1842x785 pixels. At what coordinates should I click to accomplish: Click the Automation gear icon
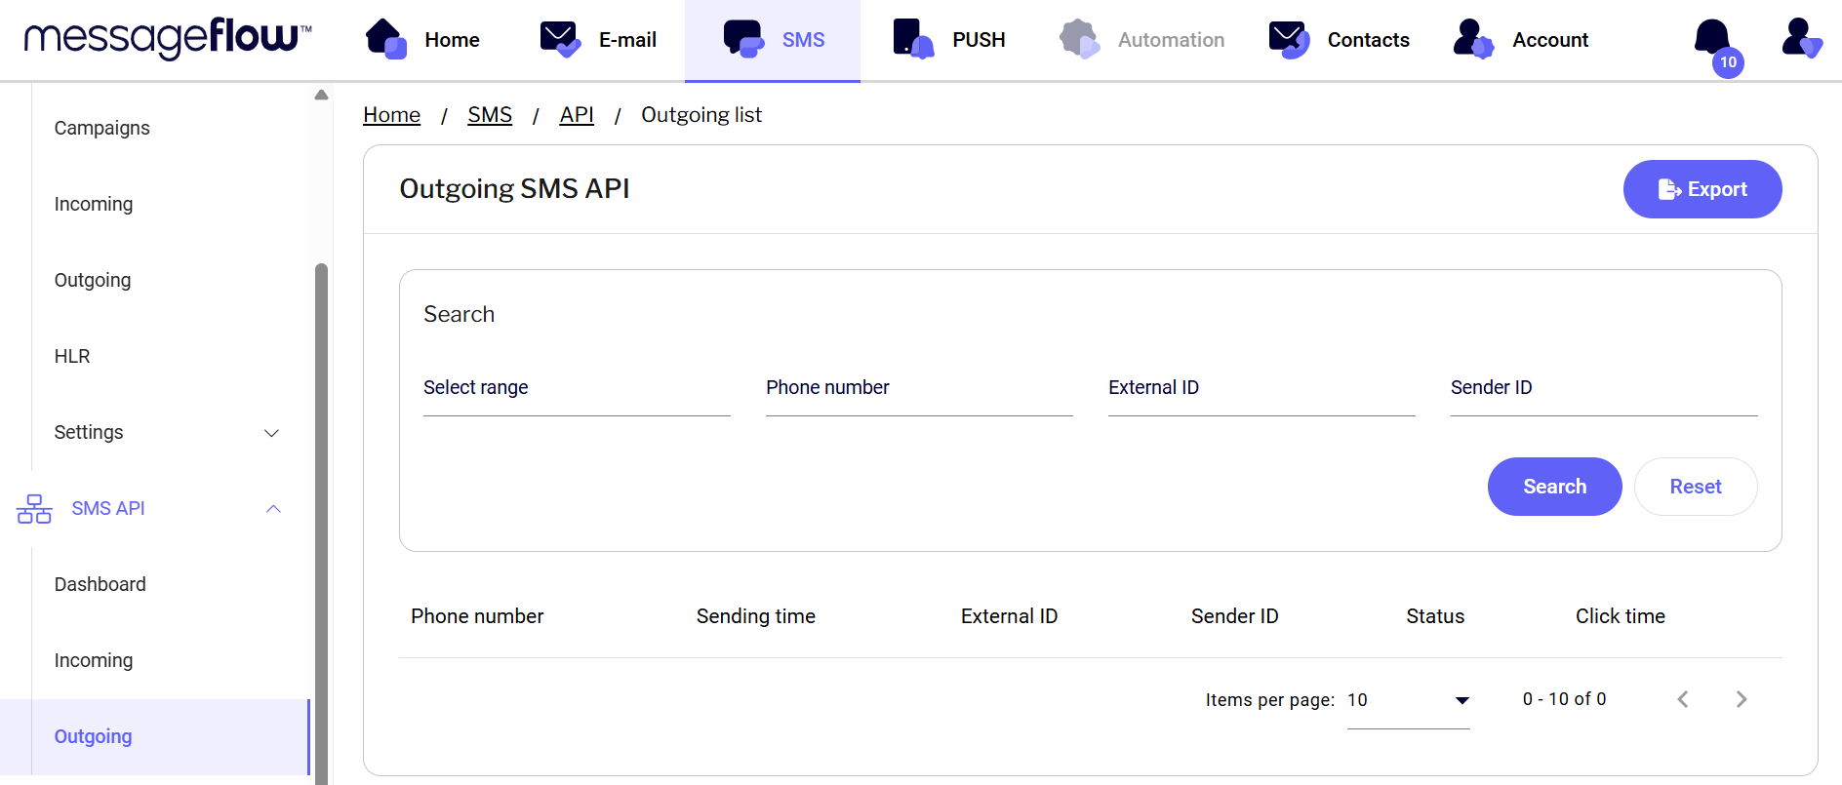(1079, 40)
